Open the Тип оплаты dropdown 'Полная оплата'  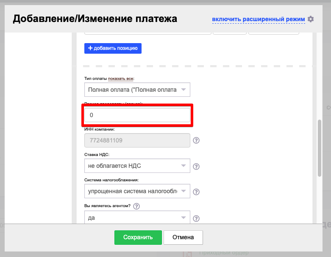tap(137, 90)
